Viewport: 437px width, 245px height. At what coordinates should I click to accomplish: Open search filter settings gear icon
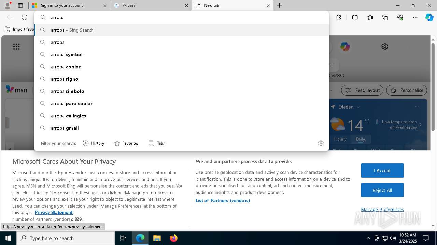pyautogui.click(x=321, y=143)
